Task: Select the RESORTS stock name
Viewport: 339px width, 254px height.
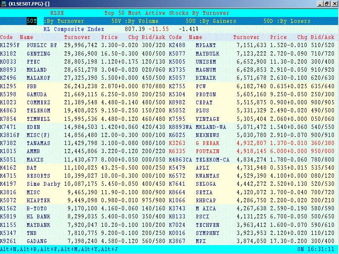Action: pyautogui.click(x=38, y=176)
